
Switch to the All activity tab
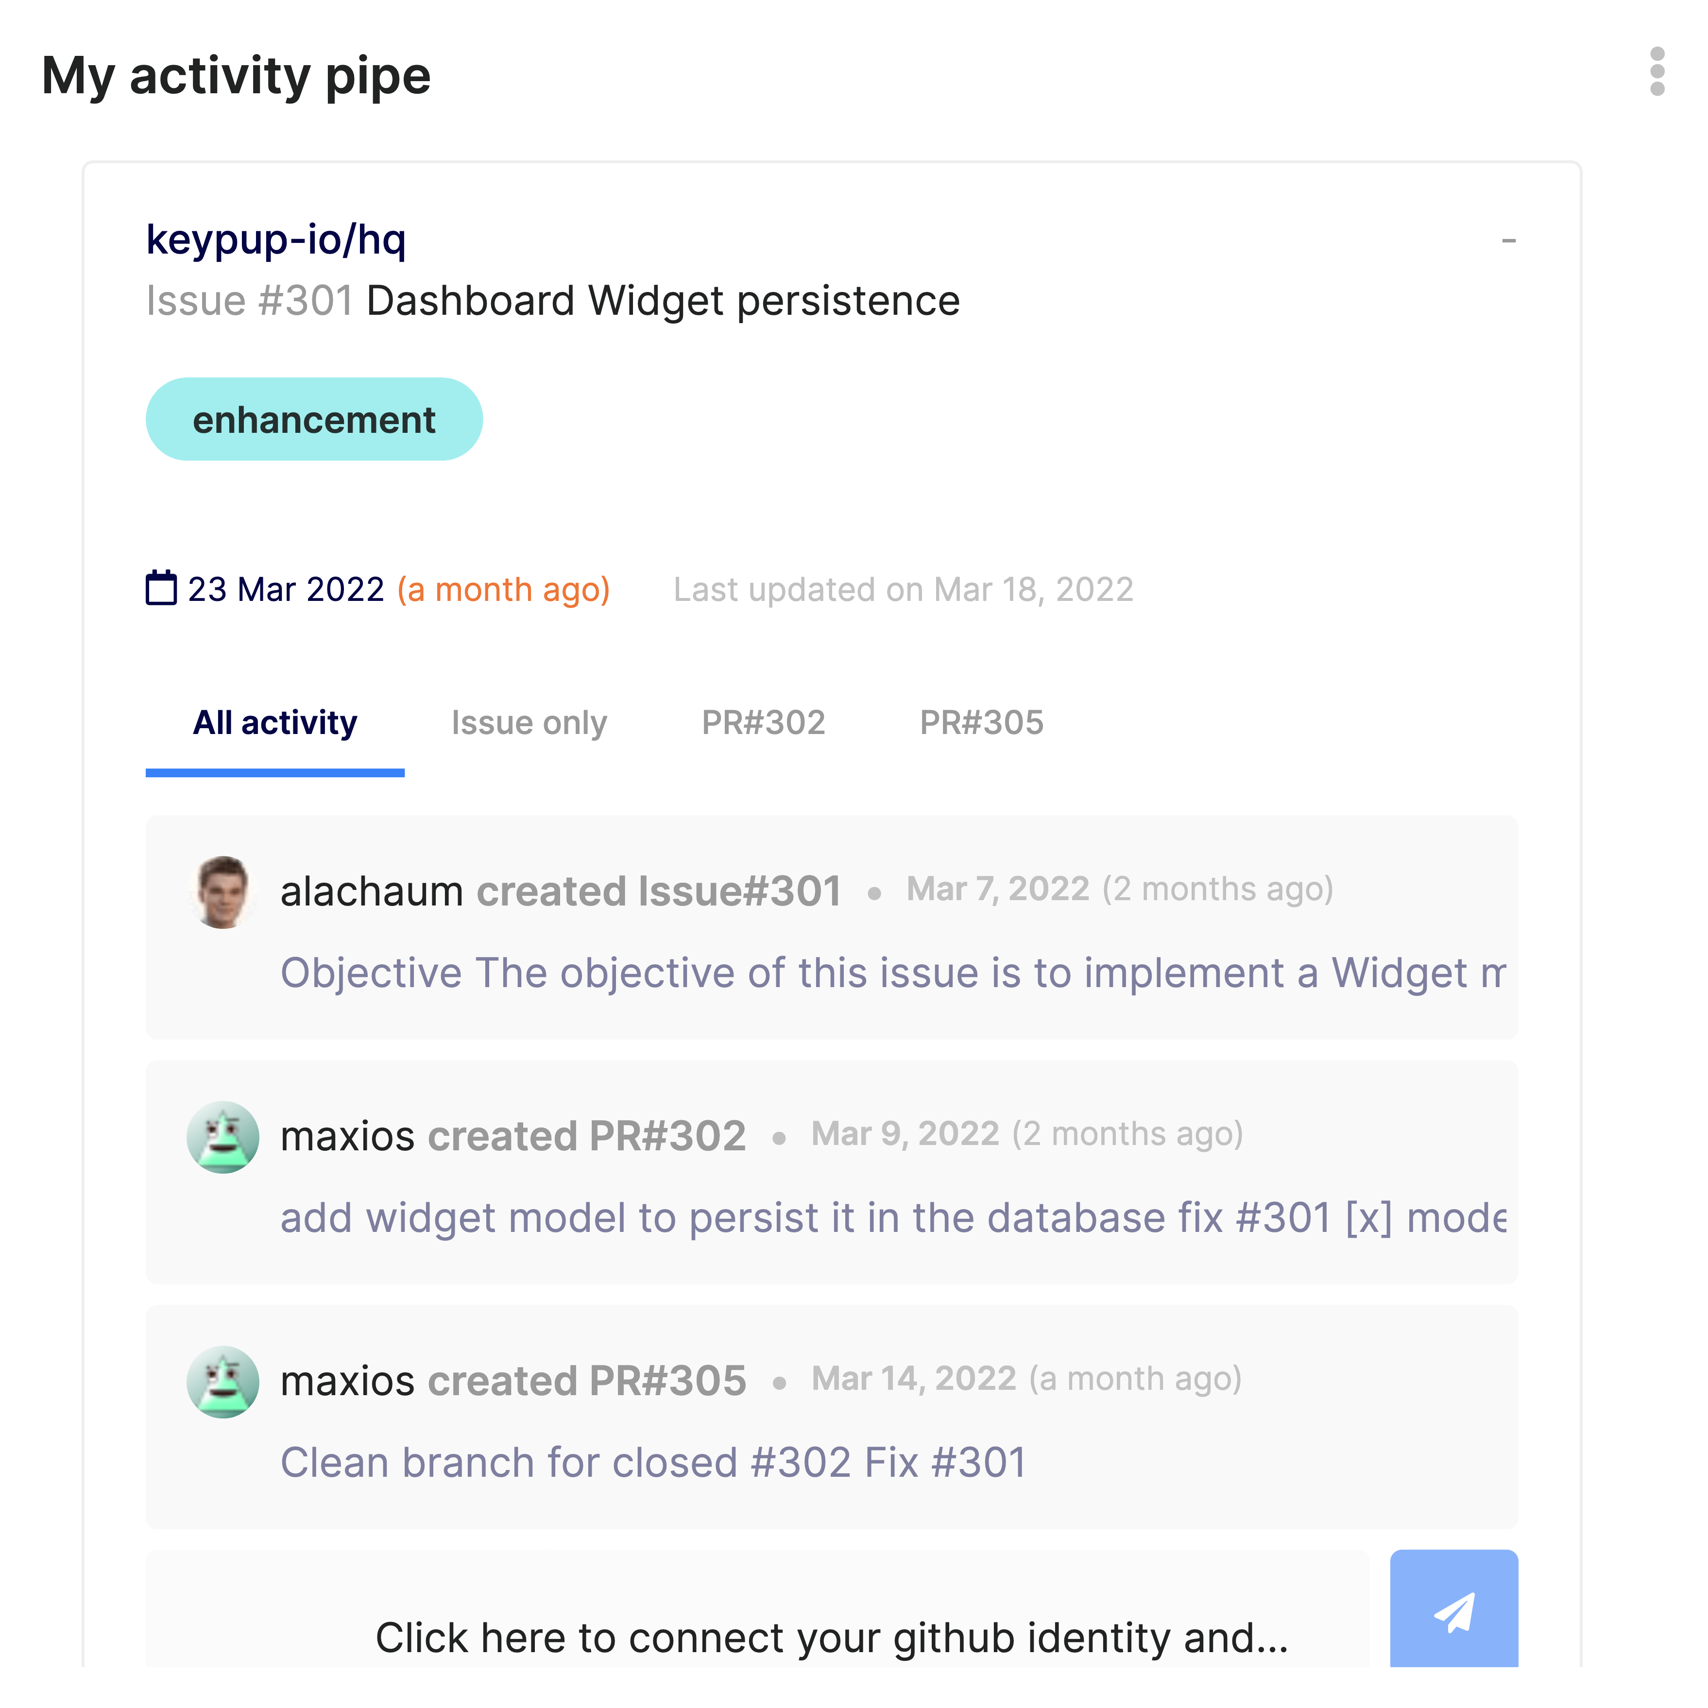[275, 723]
